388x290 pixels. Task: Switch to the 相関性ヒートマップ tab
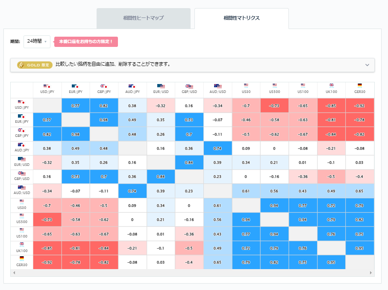point(144,18)
